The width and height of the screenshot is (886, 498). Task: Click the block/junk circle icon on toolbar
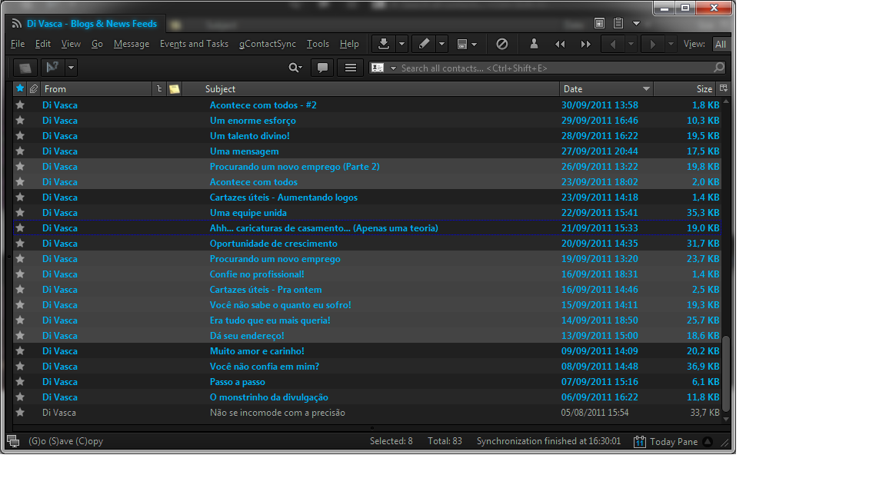click(502, 44)
